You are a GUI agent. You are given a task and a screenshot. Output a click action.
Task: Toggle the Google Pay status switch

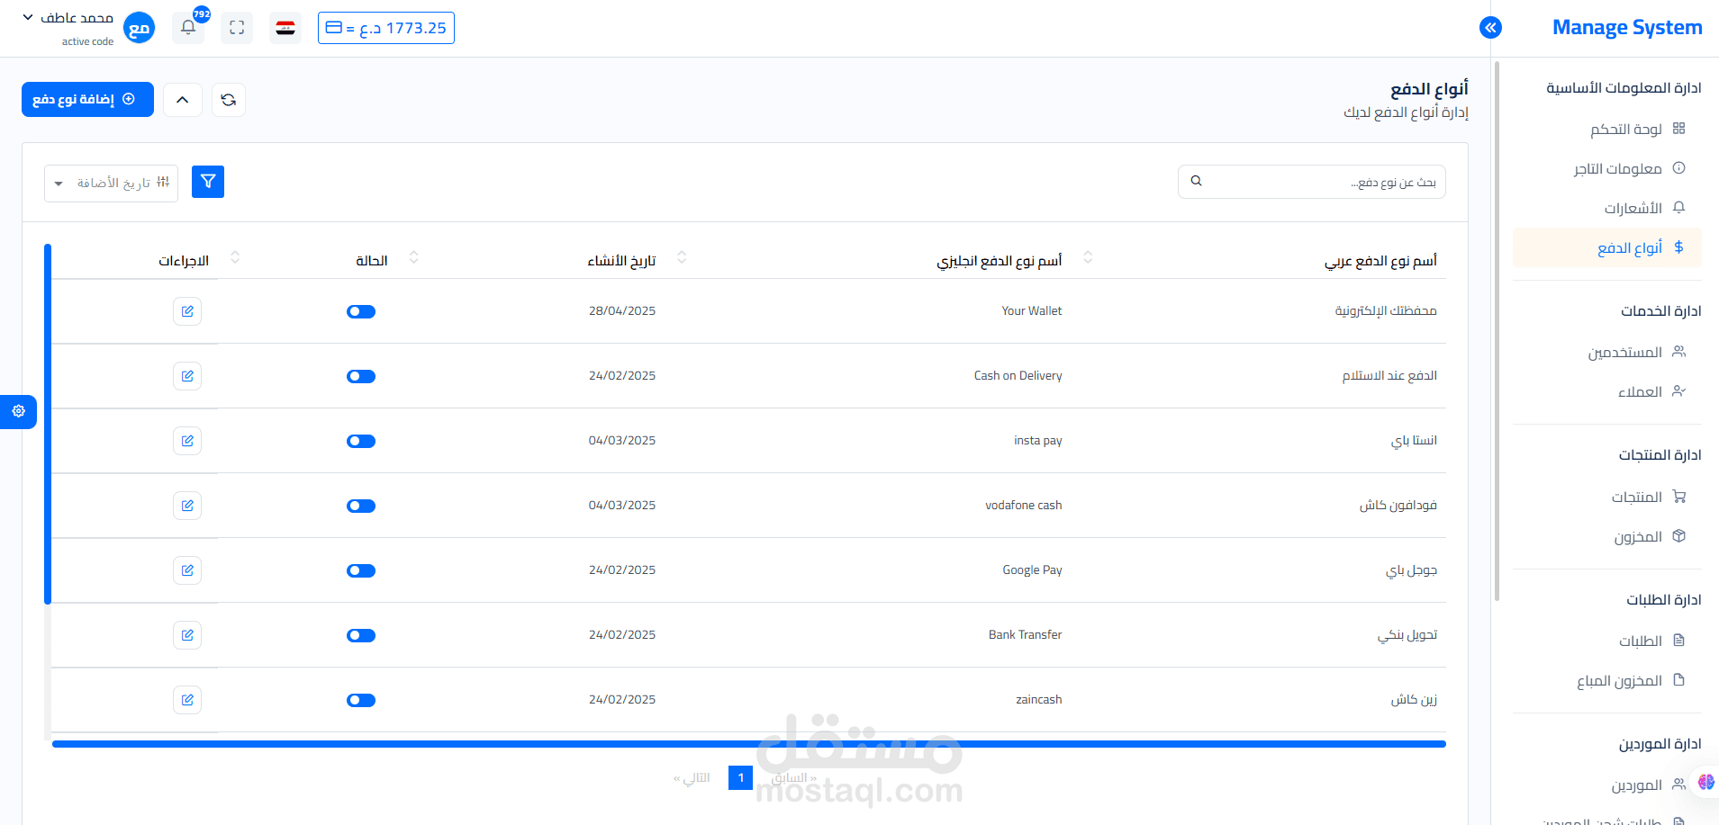click(361, 570)
